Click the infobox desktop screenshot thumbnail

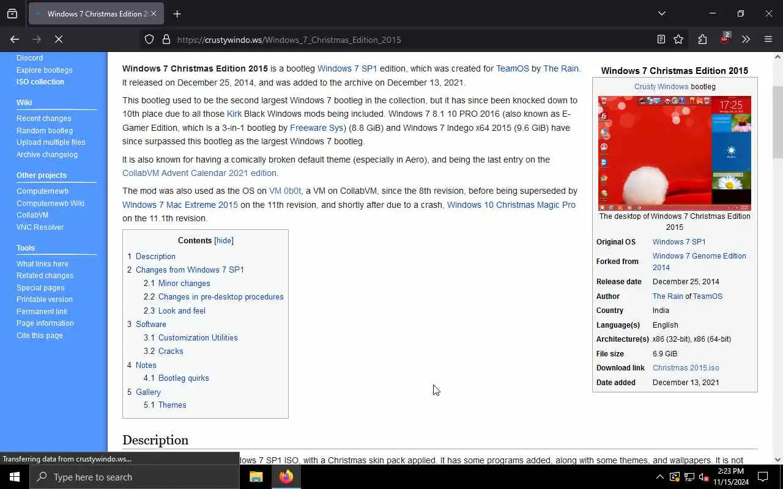674,153
